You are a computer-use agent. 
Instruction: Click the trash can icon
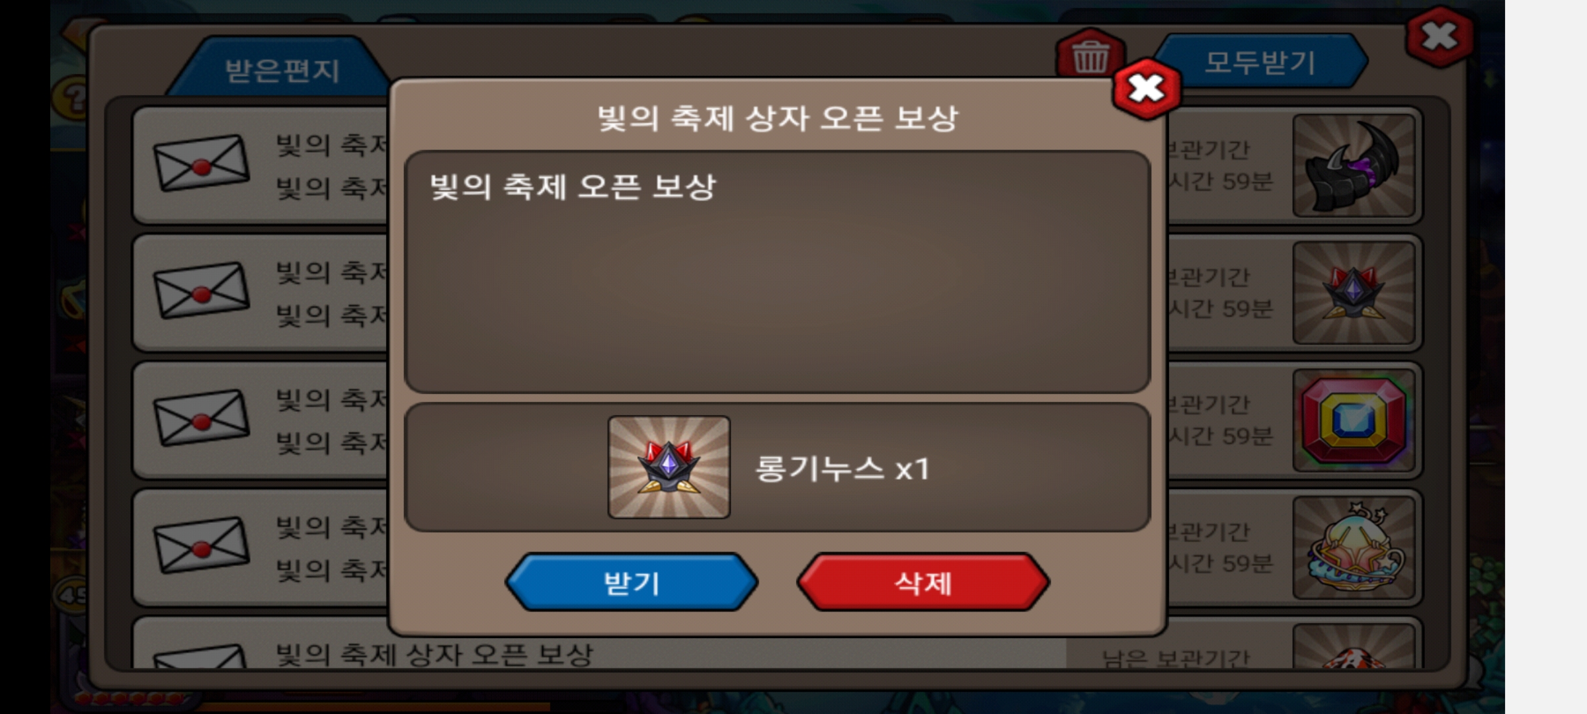click(1090, 57)
